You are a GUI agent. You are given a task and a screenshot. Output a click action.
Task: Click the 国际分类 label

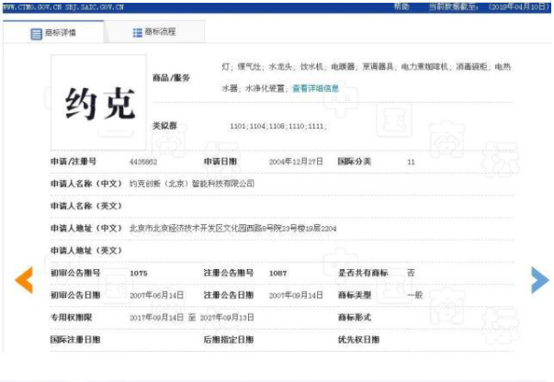click(x=355, y=162)
